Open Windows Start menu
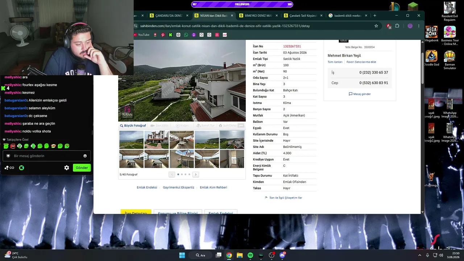 click(182, 255)
